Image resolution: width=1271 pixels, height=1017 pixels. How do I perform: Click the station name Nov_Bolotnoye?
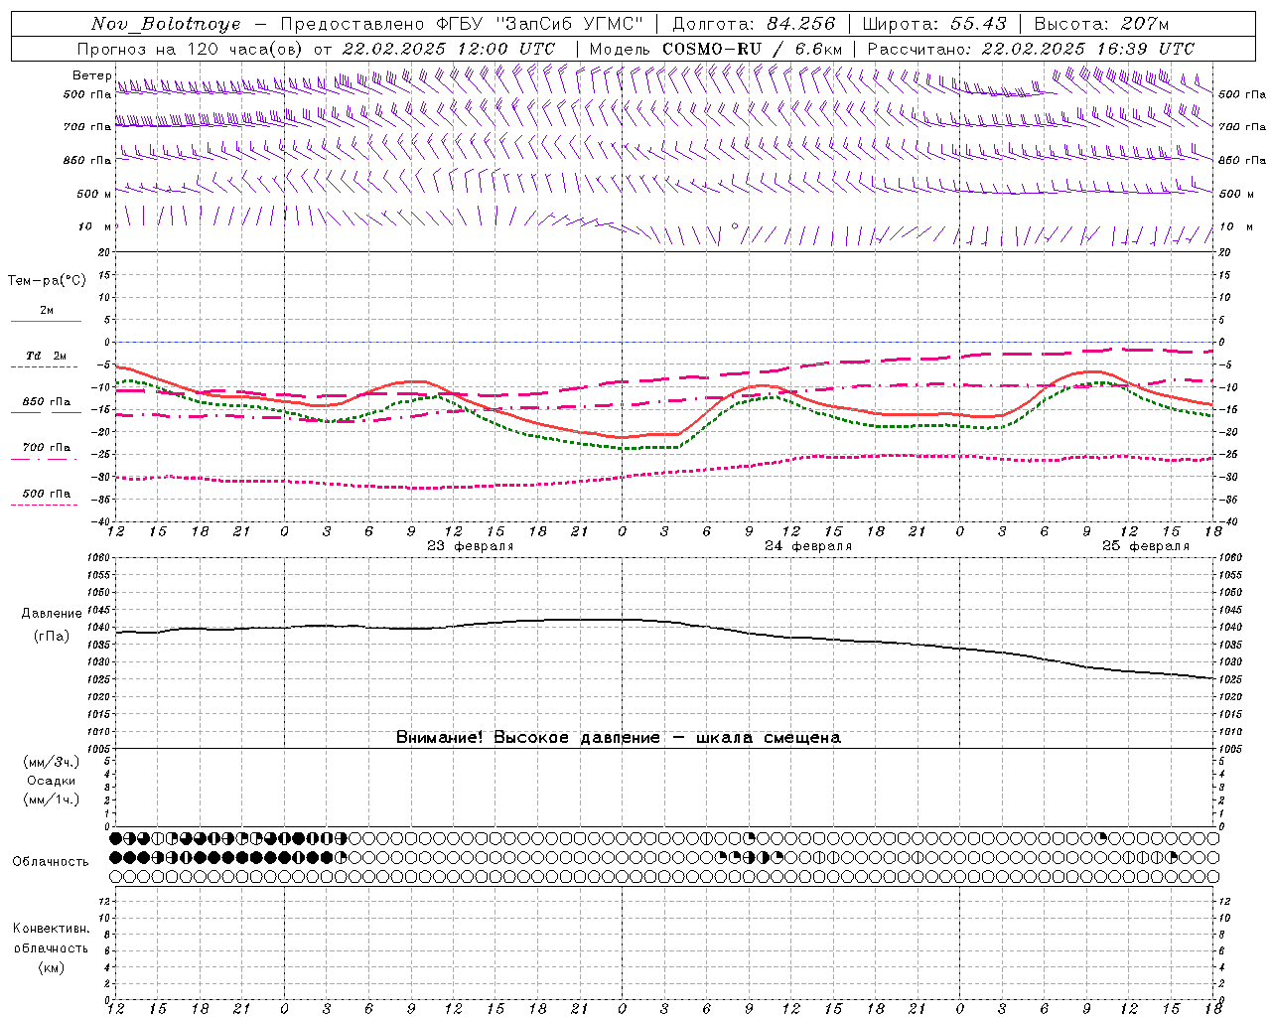166,24
